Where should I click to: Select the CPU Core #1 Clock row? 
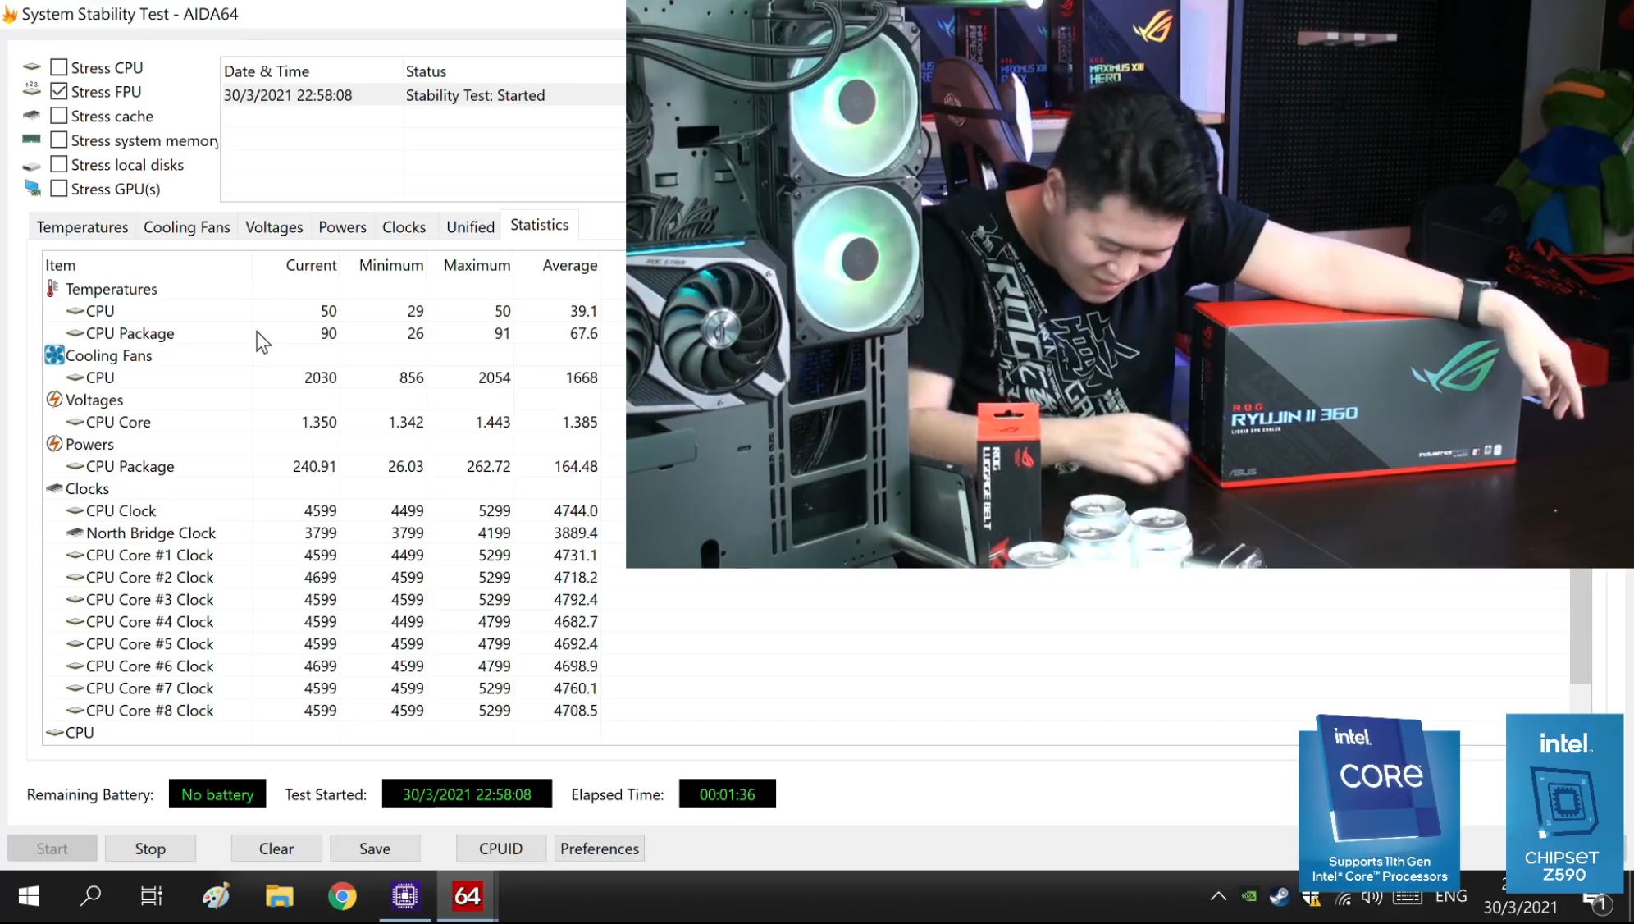point(322,555)
